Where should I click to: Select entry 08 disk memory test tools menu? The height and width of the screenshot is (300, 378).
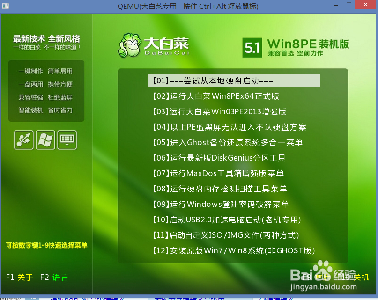[220, 189]
